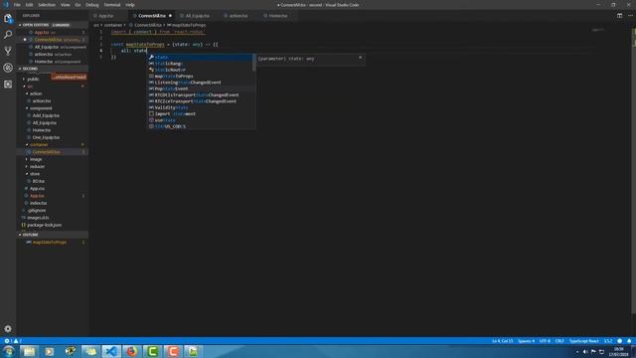The image size is (636, 358).
Task: Switch to the Home.tsx editor tab
Action: pos(278,16)
